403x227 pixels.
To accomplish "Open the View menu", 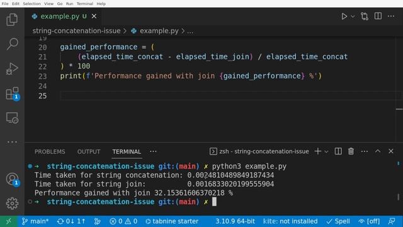I will tap(48, 4).
